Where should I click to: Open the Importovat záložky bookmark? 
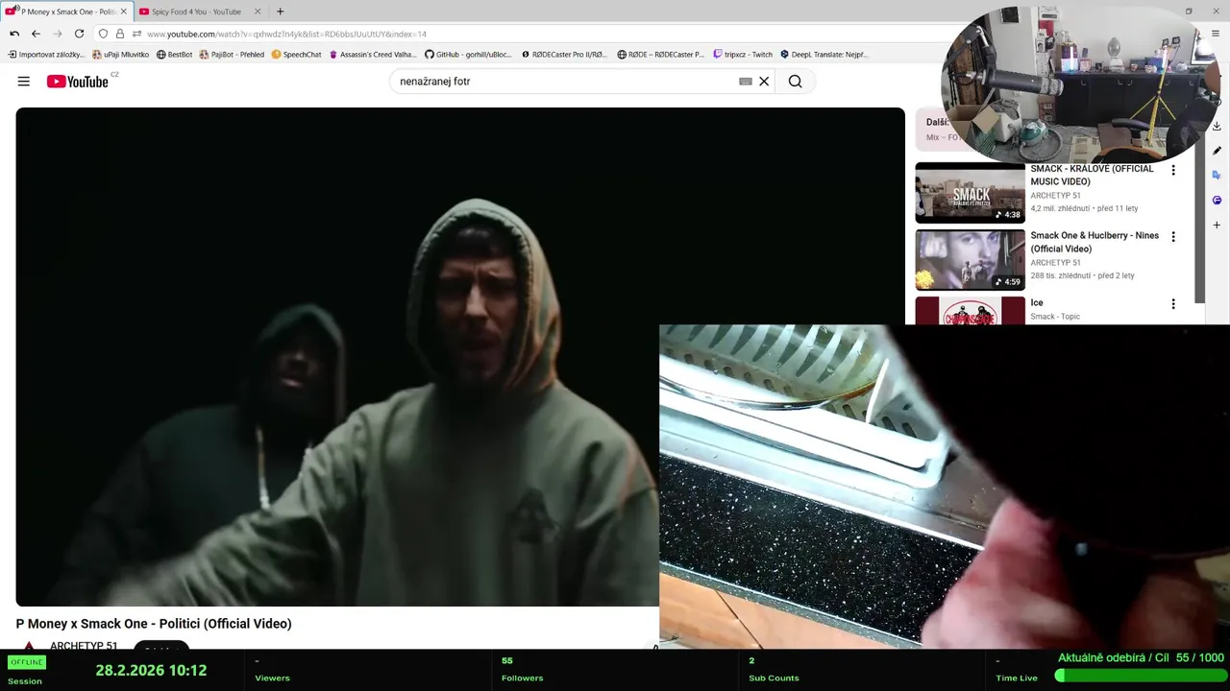coord(46,55)
